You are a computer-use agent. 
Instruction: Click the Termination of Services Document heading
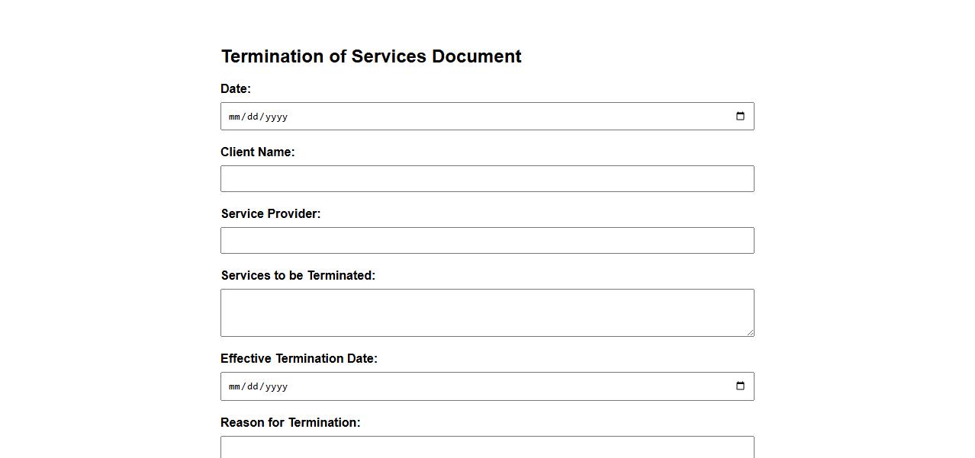[372, 56]
